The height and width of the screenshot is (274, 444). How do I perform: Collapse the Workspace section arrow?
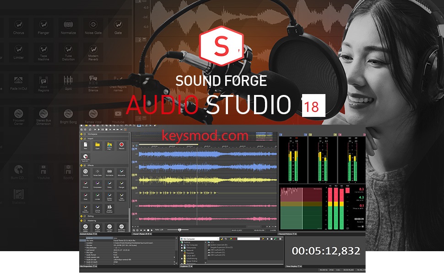(81, 134)
